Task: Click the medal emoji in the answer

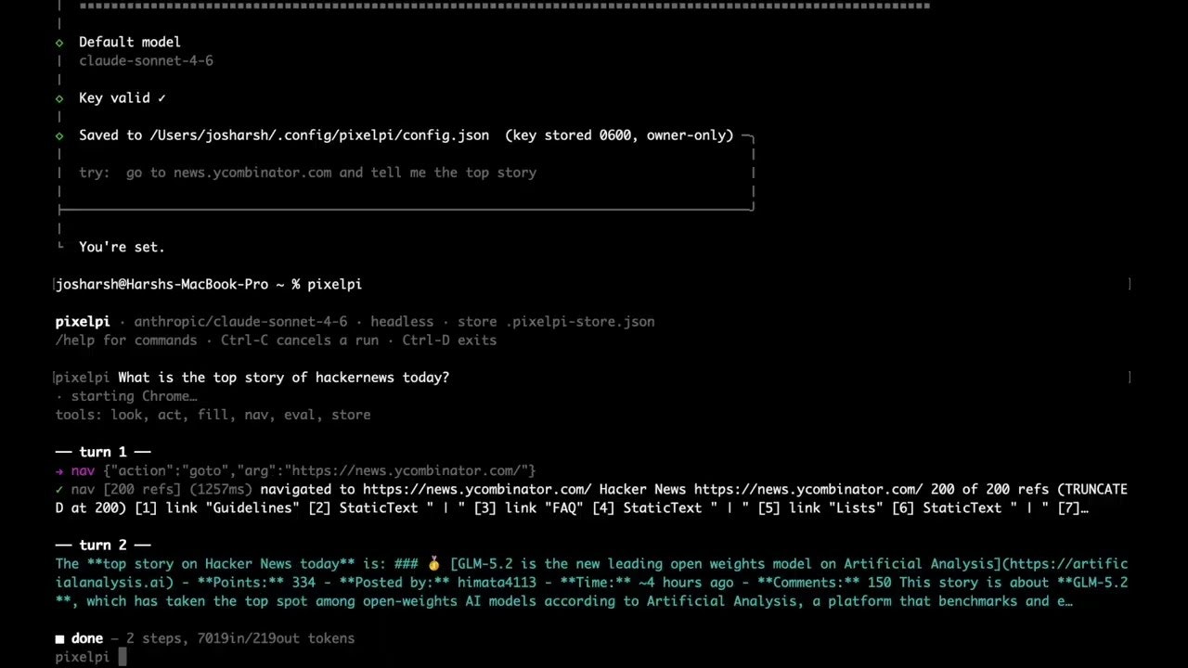Action: [433, 563]
